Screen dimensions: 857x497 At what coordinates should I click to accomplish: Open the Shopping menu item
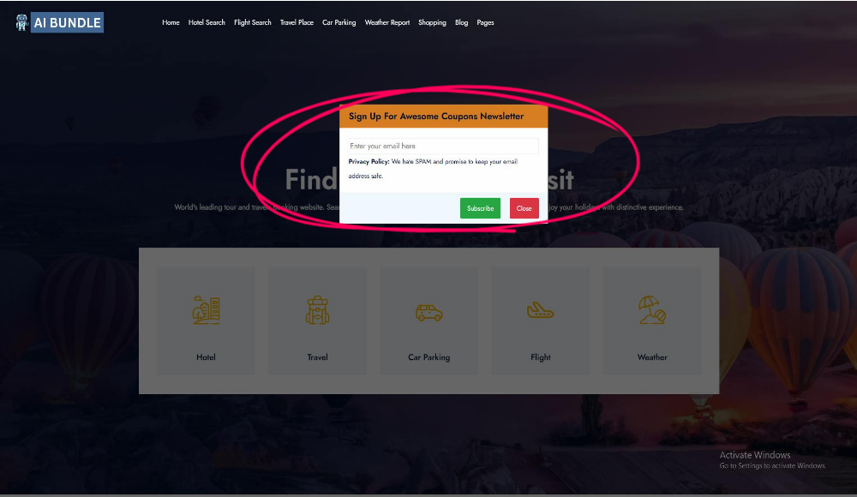432,22
